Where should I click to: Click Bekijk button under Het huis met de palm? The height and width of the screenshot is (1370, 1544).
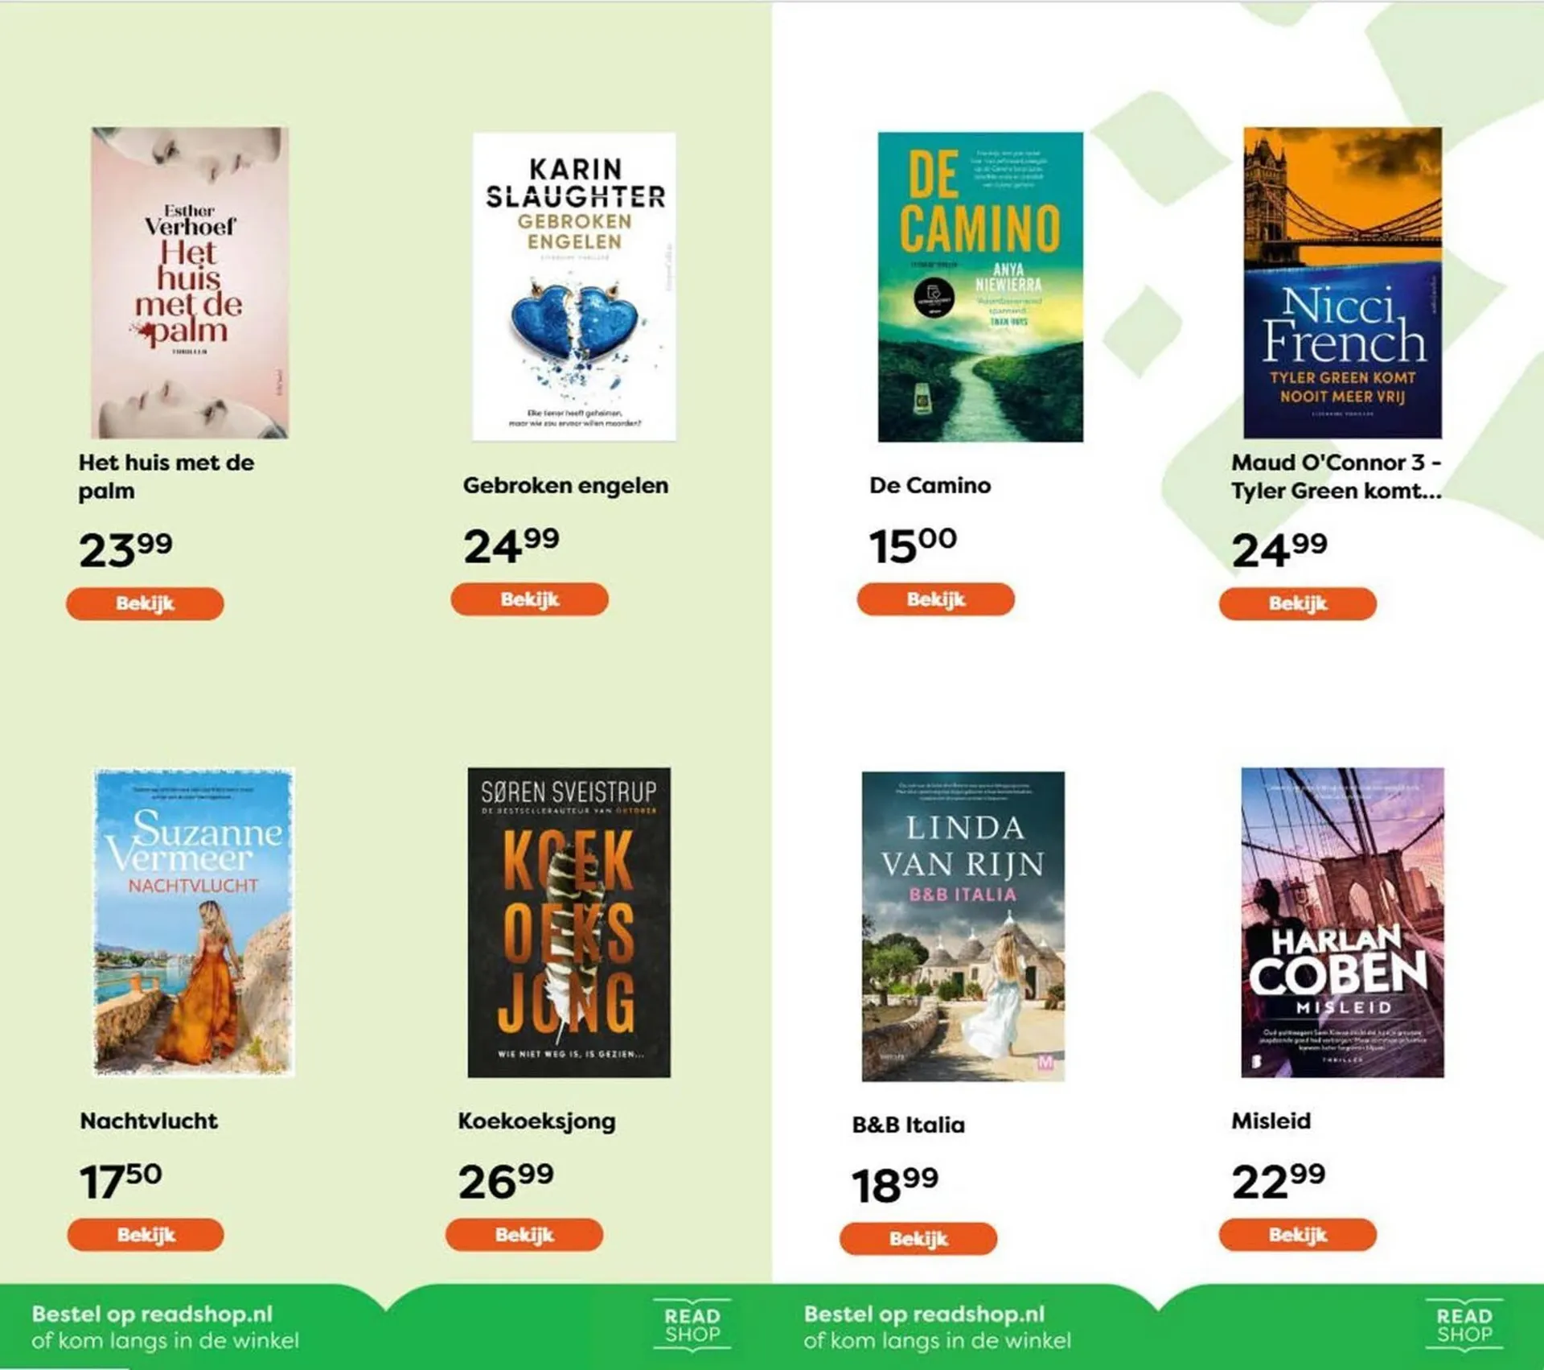[145, 603]
